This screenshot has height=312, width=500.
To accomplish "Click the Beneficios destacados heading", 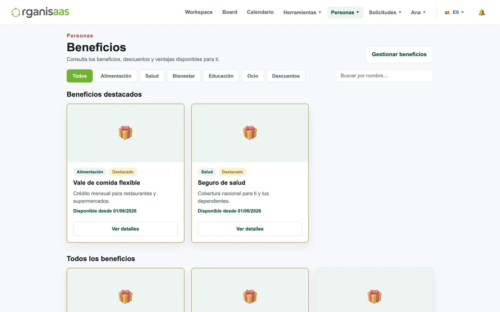I will coord(104,94).
